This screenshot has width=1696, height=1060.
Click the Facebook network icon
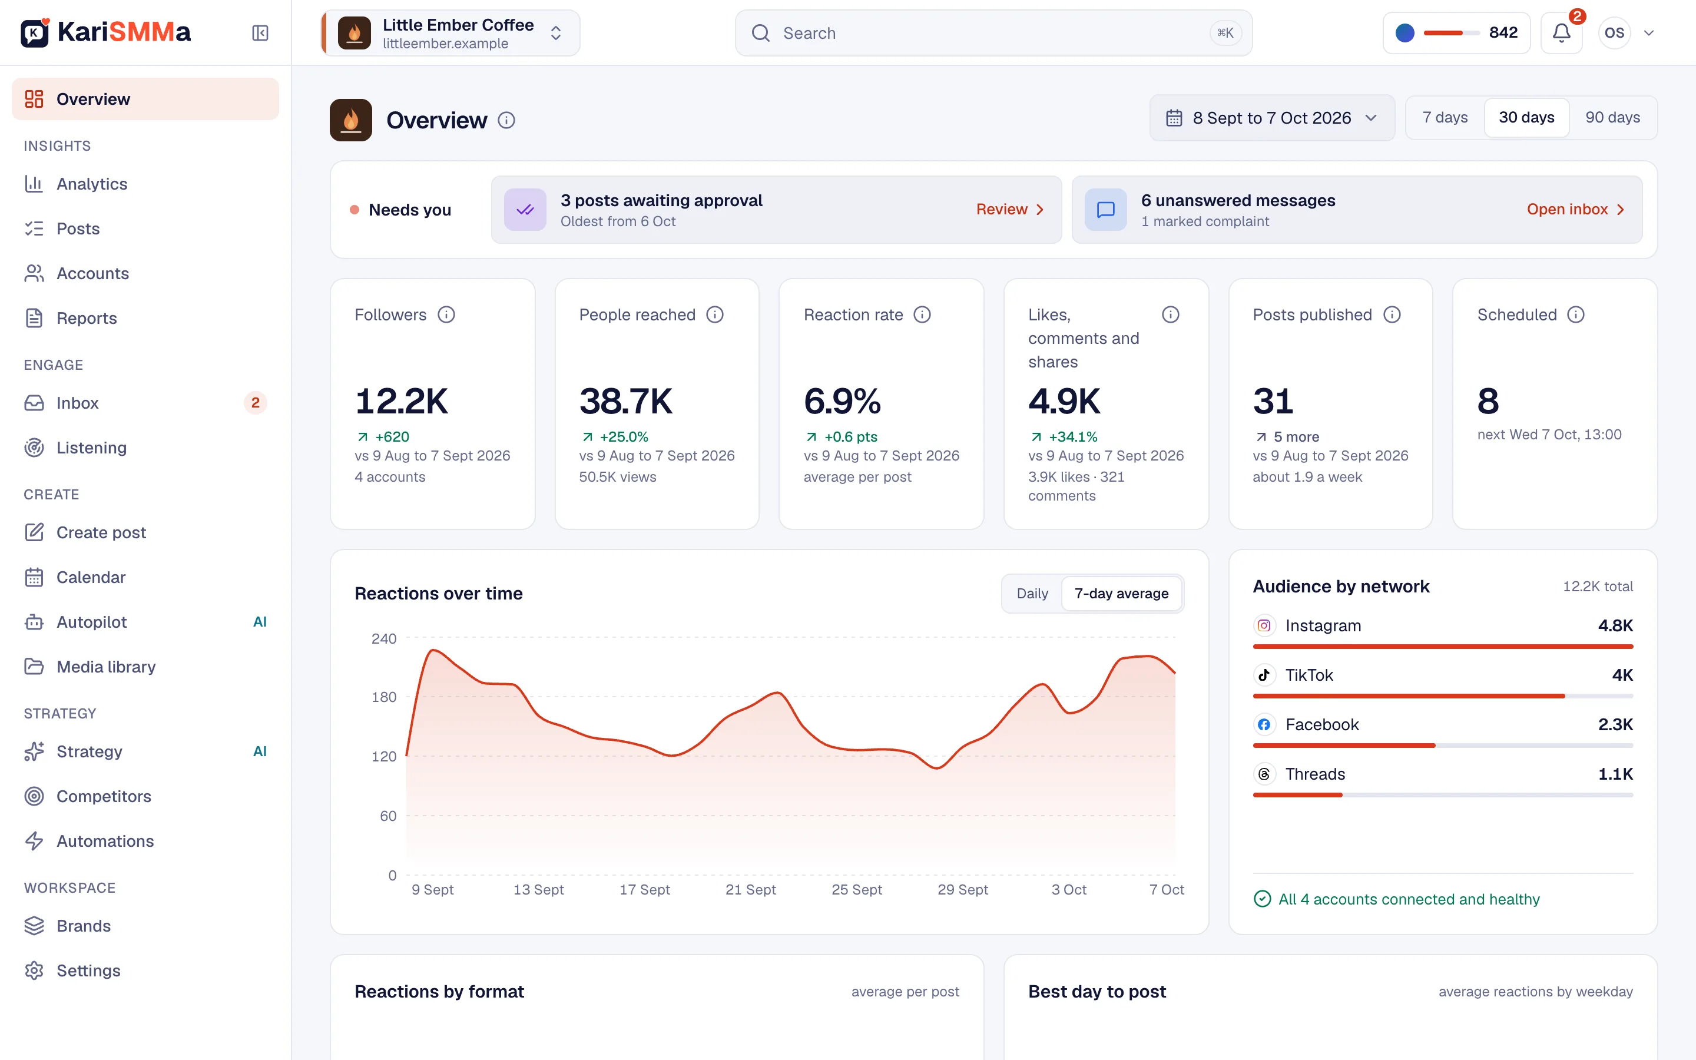[1264, 724]
